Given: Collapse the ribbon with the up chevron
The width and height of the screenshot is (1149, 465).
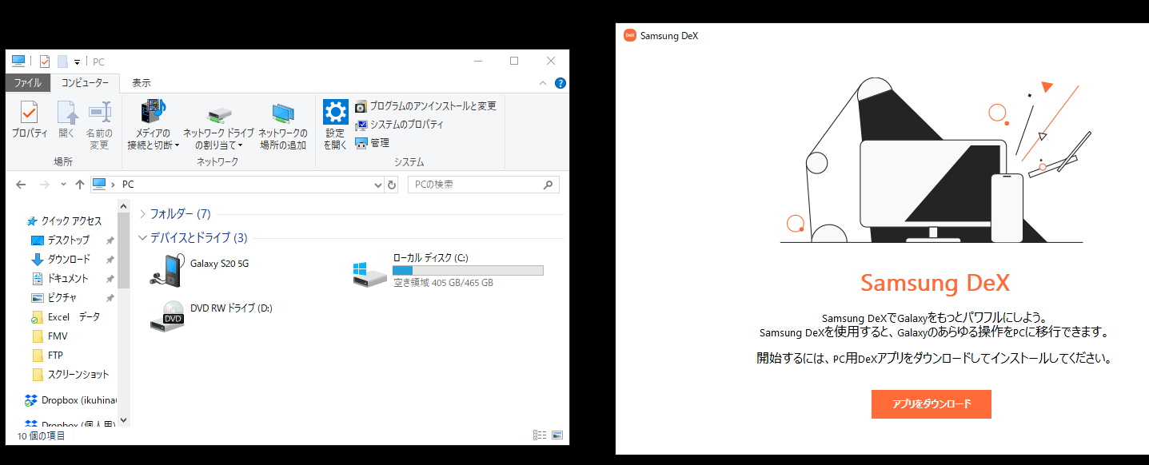Looking at the screenshot, I should point(545,83).
